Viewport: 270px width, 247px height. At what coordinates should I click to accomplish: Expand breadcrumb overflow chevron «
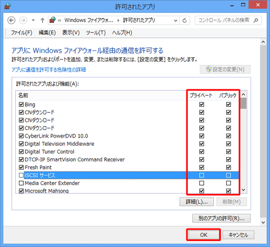(59, 21)
